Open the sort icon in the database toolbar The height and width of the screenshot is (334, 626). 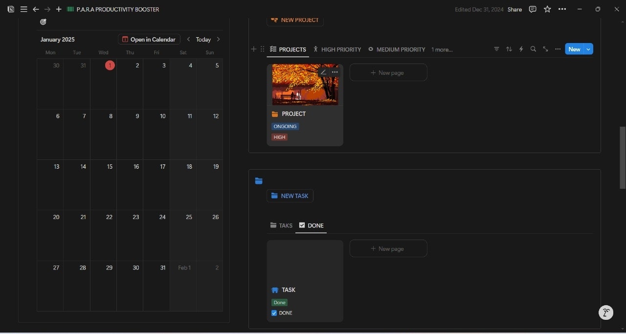click(x=509, y=49)
